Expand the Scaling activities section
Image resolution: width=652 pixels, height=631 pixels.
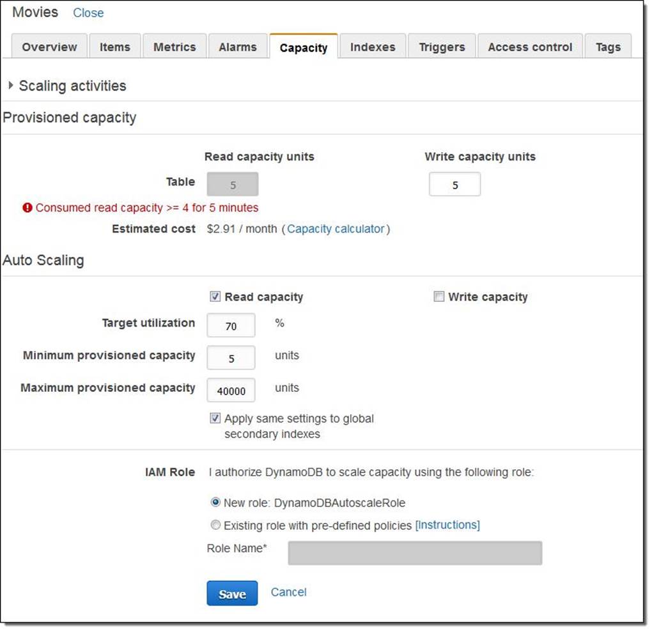(11, 85)
